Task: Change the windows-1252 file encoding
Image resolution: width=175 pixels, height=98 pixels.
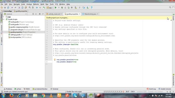Action: coord(142,92)
